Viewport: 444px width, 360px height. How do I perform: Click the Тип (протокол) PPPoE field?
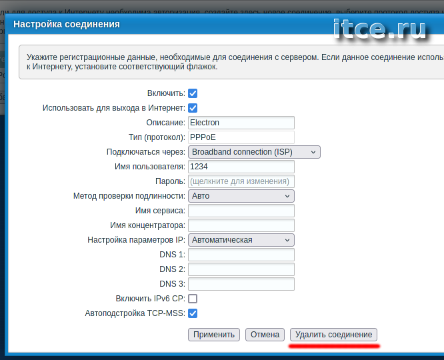[241, 137]
